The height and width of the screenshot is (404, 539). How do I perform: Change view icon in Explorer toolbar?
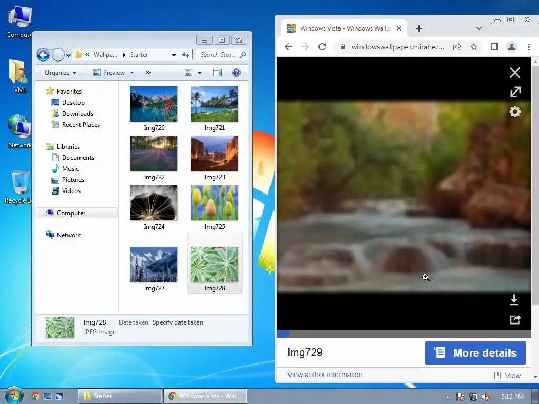[188, 73]
